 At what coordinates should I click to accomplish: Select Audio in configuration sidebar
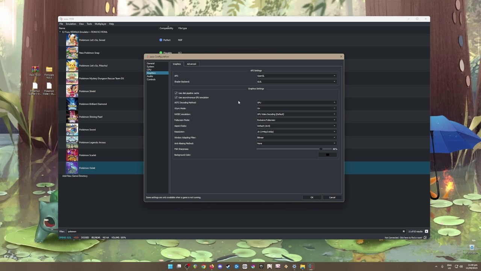tap(157, 76)
